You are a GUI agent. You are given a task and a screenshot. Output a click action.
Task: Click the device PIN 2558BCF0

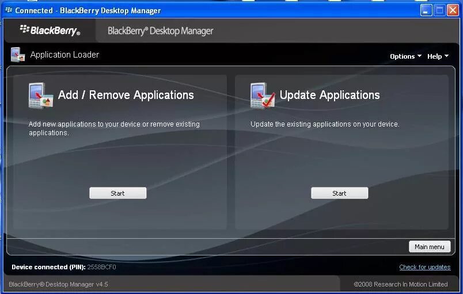tap(101, 267)
